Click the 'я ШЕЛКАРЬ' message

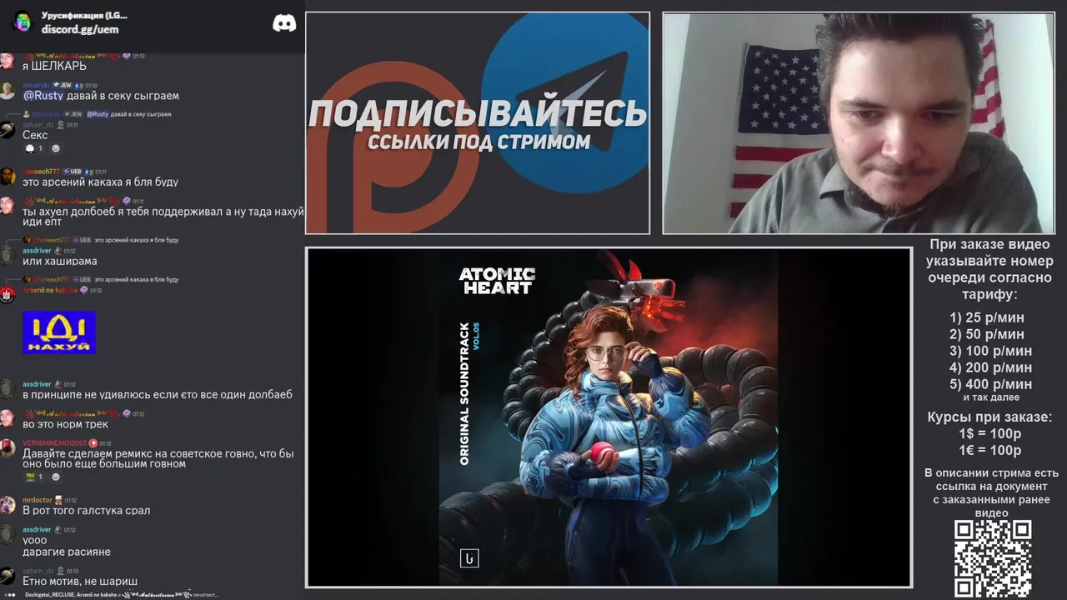click(54, 66)
